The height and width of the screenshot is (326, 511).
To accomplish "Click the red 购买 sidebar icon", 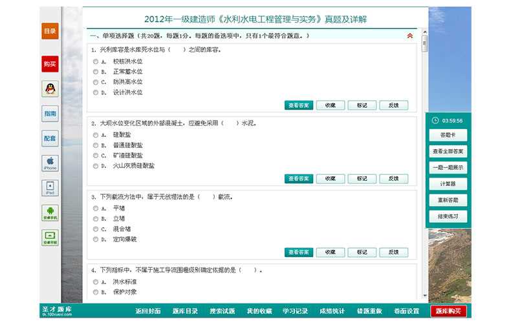I will click(50, 64).
